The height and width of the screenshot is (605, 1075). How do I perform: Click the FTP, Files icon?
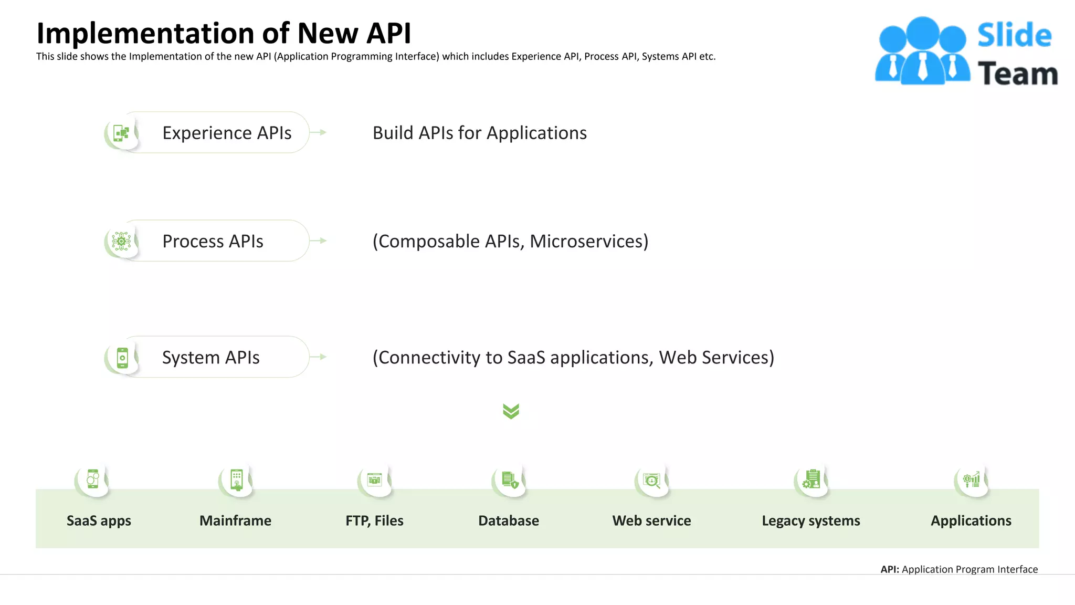coord(374,479)
